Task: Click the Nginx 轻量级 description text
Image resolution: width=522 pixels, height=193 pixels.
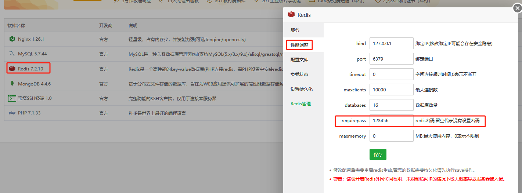Action: point(187,39)
